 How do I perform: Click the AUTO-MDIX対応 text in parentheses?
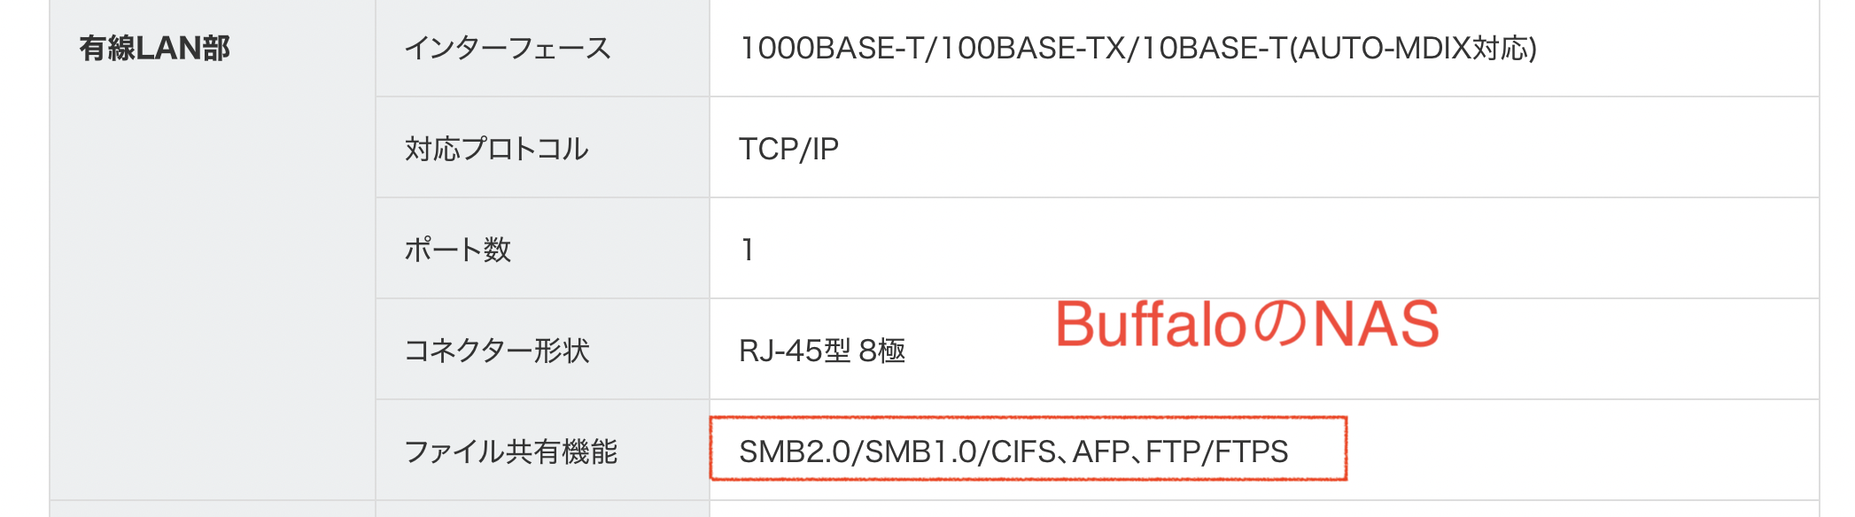[x=1414, y=48]
